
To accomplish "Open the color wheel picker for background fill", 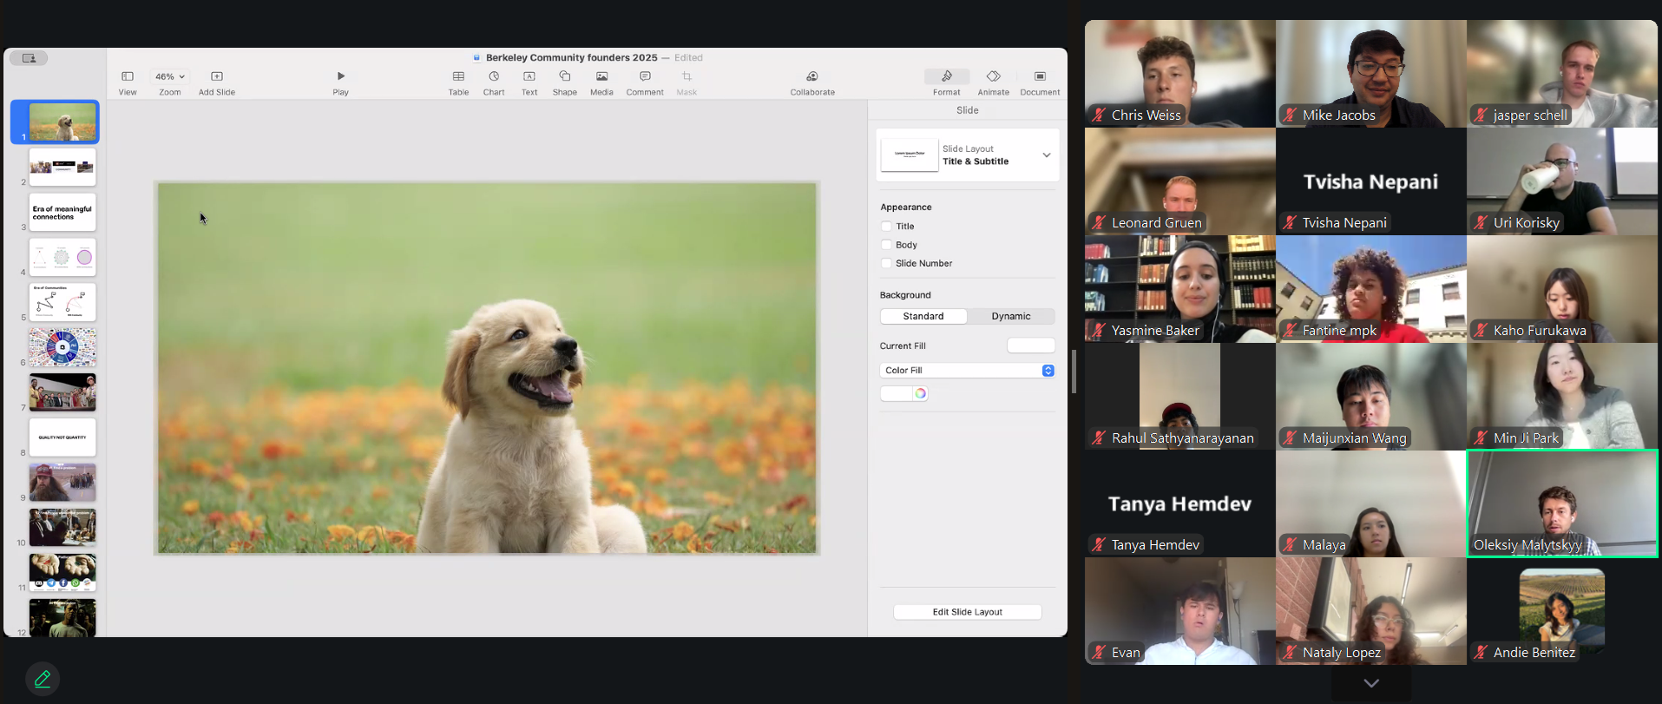I will click(920, 393).
